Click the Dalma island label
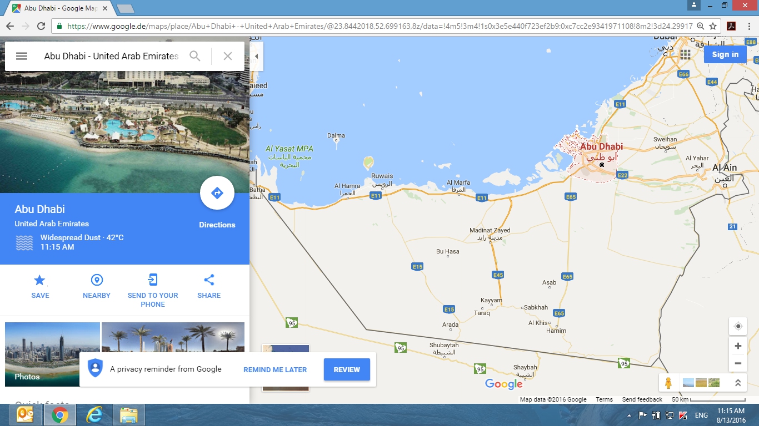 (x=336, y=135)
